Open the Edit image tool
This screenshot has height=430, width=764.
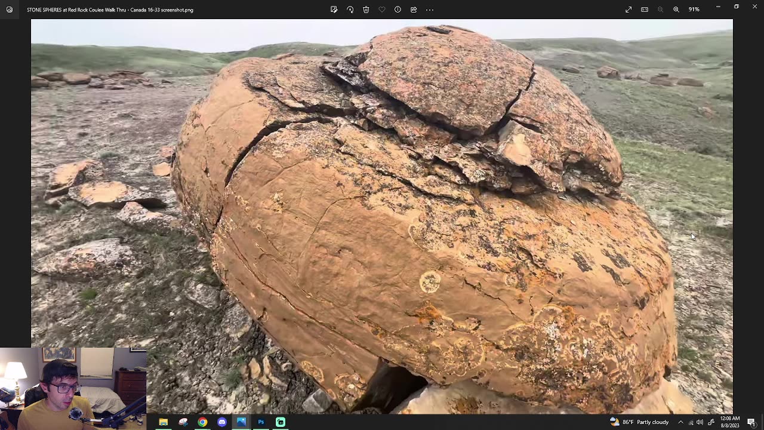(x=334, y=10)
